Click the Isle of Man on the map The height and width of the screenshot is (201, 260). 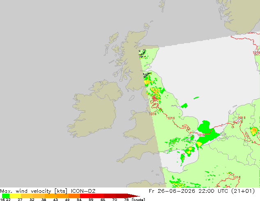(x=132, y=98)
